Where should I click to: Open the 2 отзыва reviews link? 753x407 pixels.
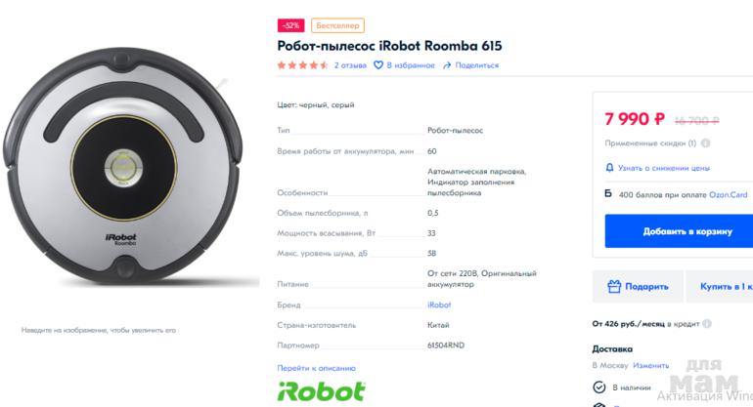click(x=350, y=65)
